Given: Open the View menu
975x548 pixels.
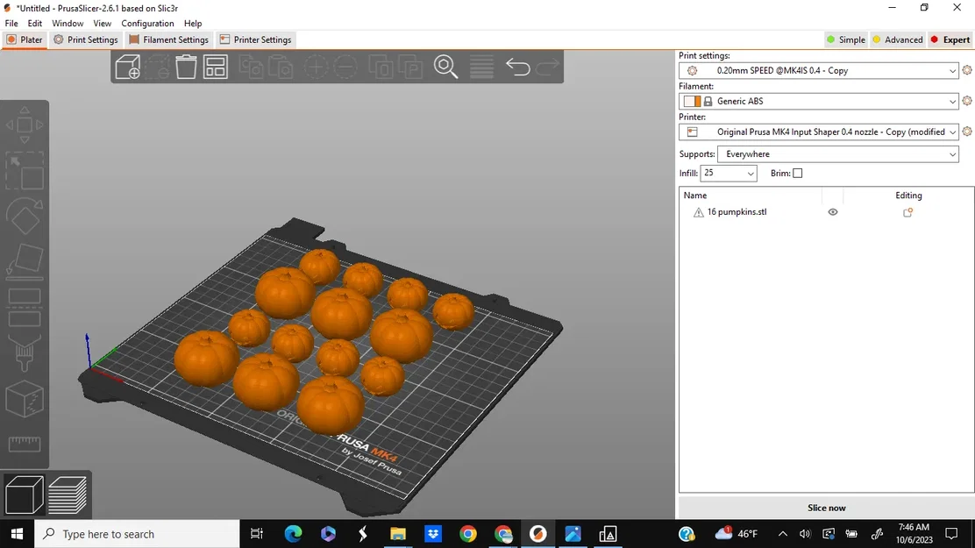Looking at the screenshot, I should click(102, 23).
